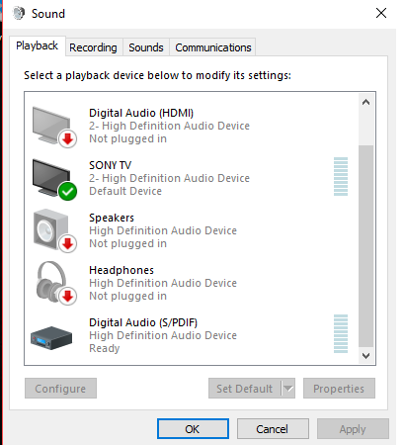Select the Speakers device icon
404x445 pixels.
point(54,231)
